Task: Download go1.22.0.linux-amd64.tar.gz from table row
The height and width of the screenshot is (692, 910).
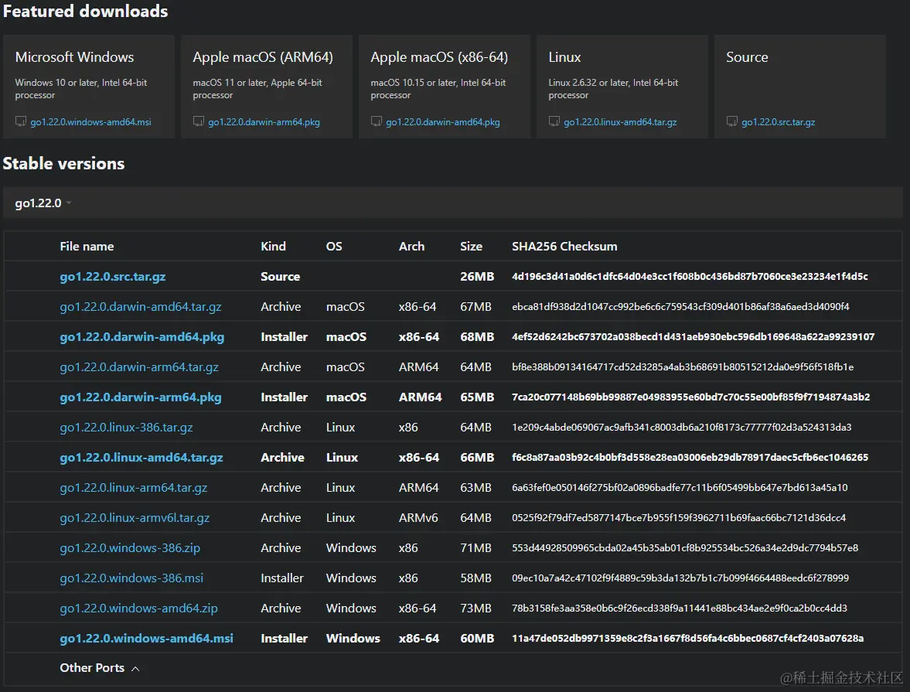Action: (x=141, y=458)
